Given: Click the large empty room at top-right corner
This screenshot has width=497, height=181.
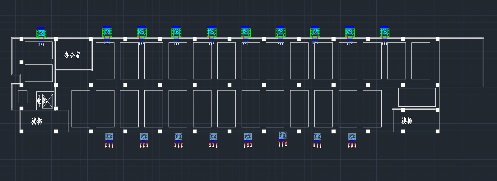Looking at the screenshot, I should [461, 62].
